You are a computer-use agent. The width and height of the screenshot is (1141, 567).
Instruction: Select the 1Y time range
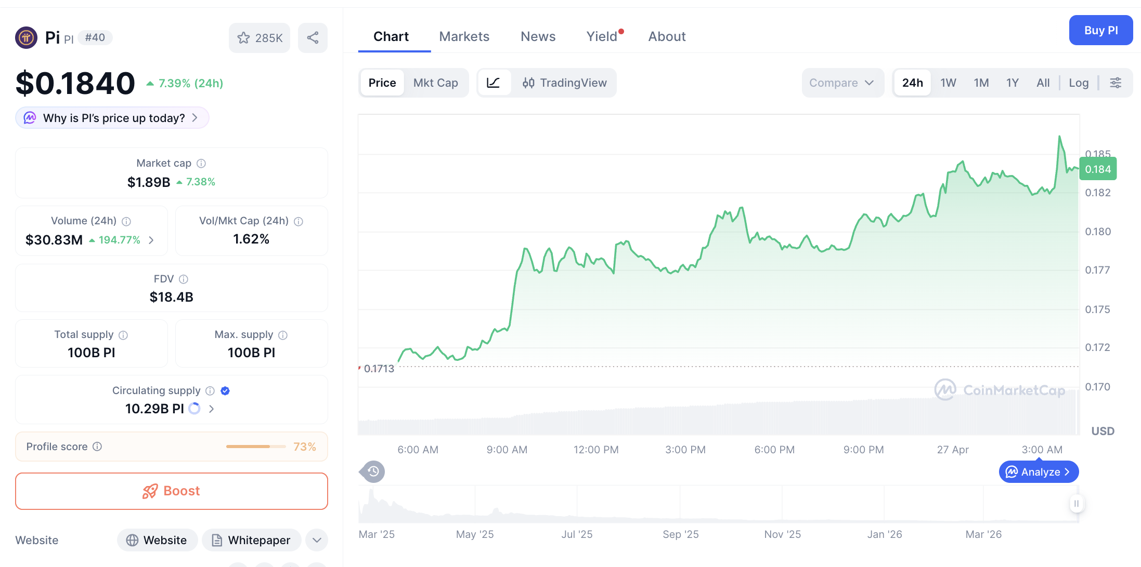1012,83
